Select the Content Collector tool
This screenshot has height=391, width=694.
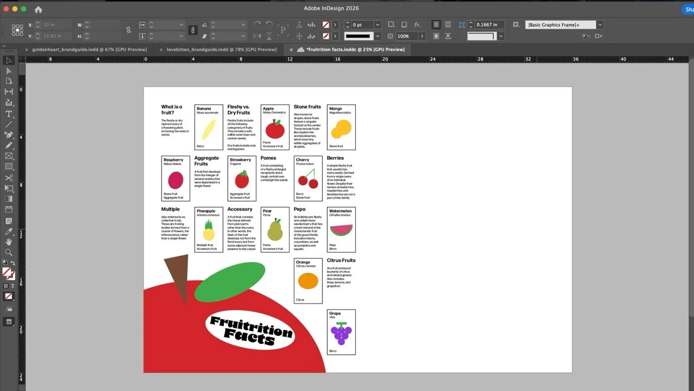click(9, 102)
